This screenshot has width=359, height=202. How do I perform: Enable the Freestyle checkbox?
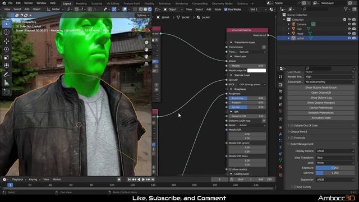292,138
